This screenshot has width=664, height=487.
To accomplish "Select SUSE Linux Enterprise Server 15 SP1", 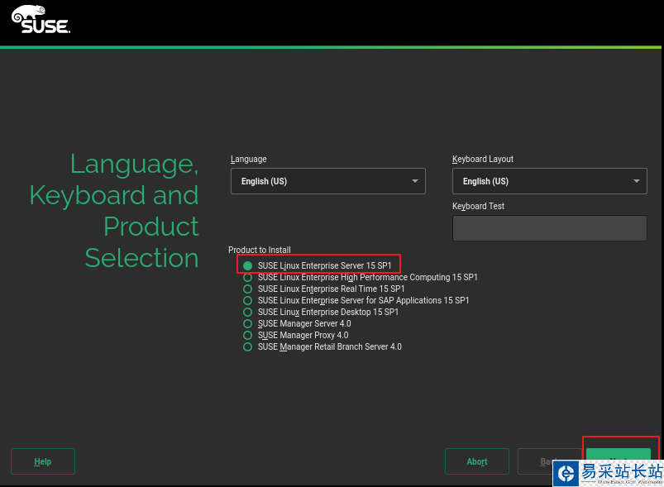I will [x=318, y=265].
